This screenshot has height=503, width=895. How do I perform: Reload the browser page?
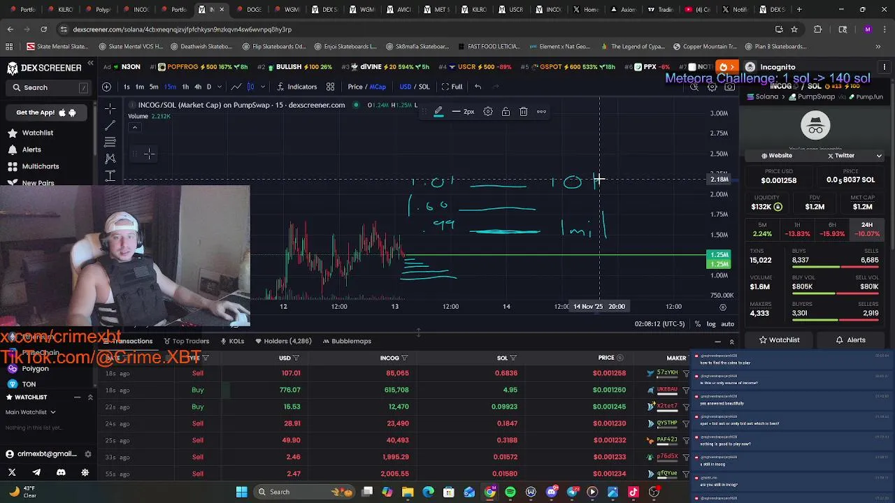point(43,29)
